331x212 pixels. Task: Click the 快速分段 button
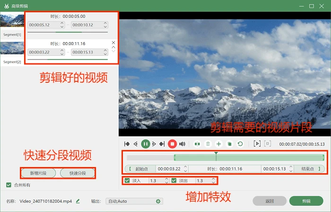tap(78, 173)
